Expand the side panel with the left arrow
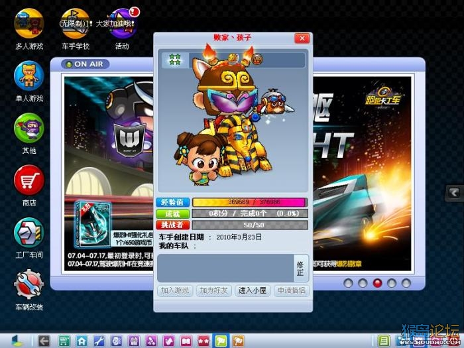The height and width of the screenshot is (348, 464). pos(454,193)
